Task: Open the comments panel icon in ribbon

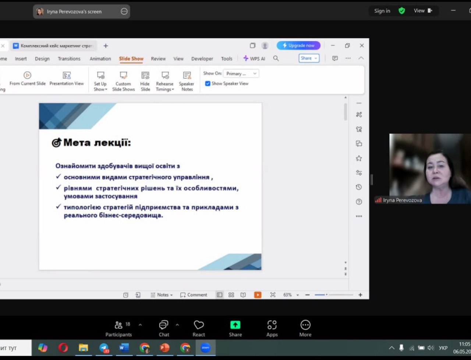Action: (335, 58)
